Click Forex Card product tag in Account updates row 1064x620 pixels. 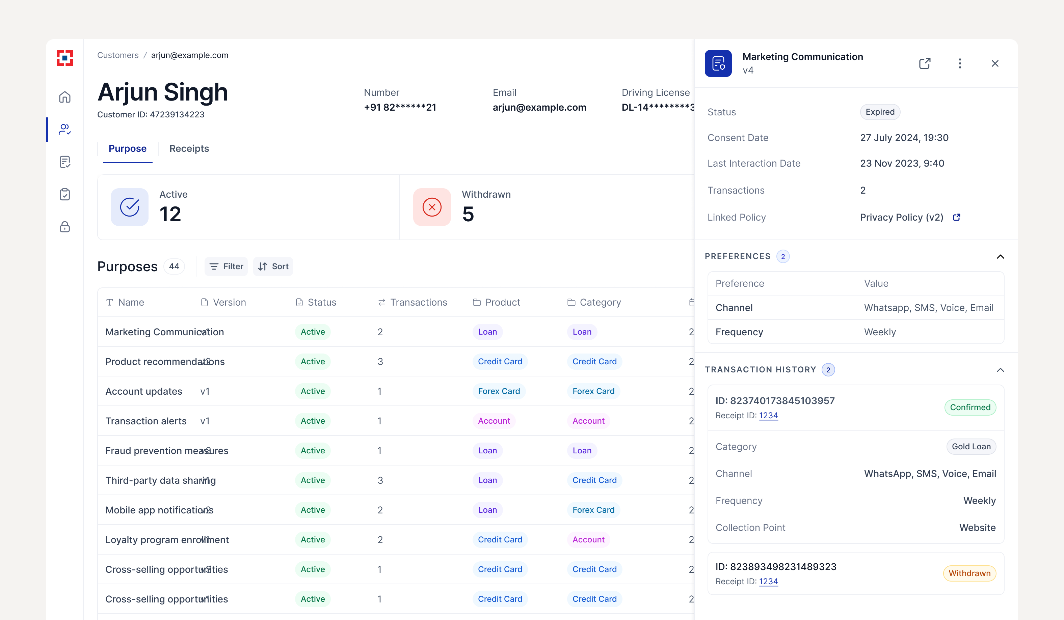pos(499,391)
